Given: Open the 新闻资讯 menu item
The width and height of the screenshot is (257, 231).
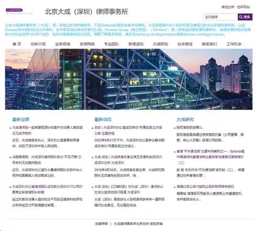Looking at the screenshot, I should (x=136, y=44).
